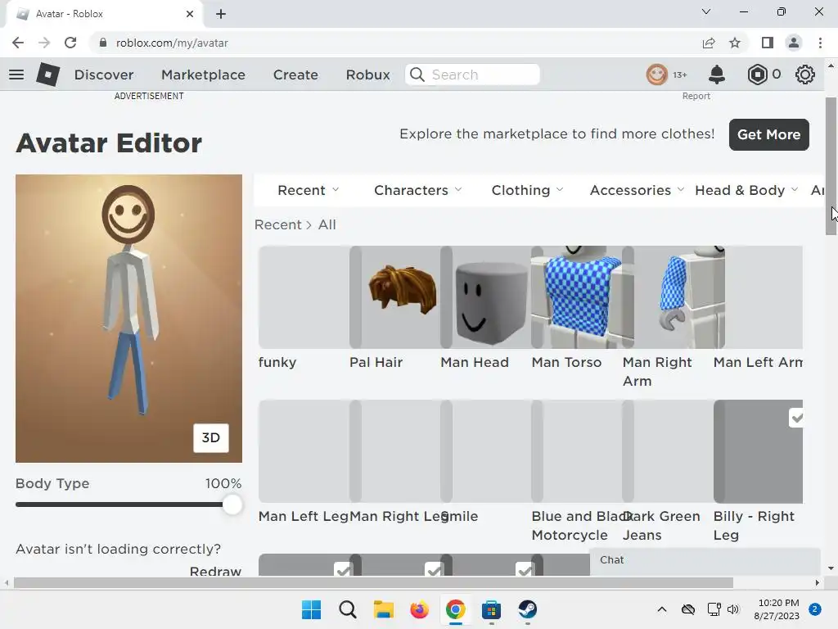Viewport: 838px width, 629px height.
Task: Click Redraw avatar link
Action: point(215,571)
